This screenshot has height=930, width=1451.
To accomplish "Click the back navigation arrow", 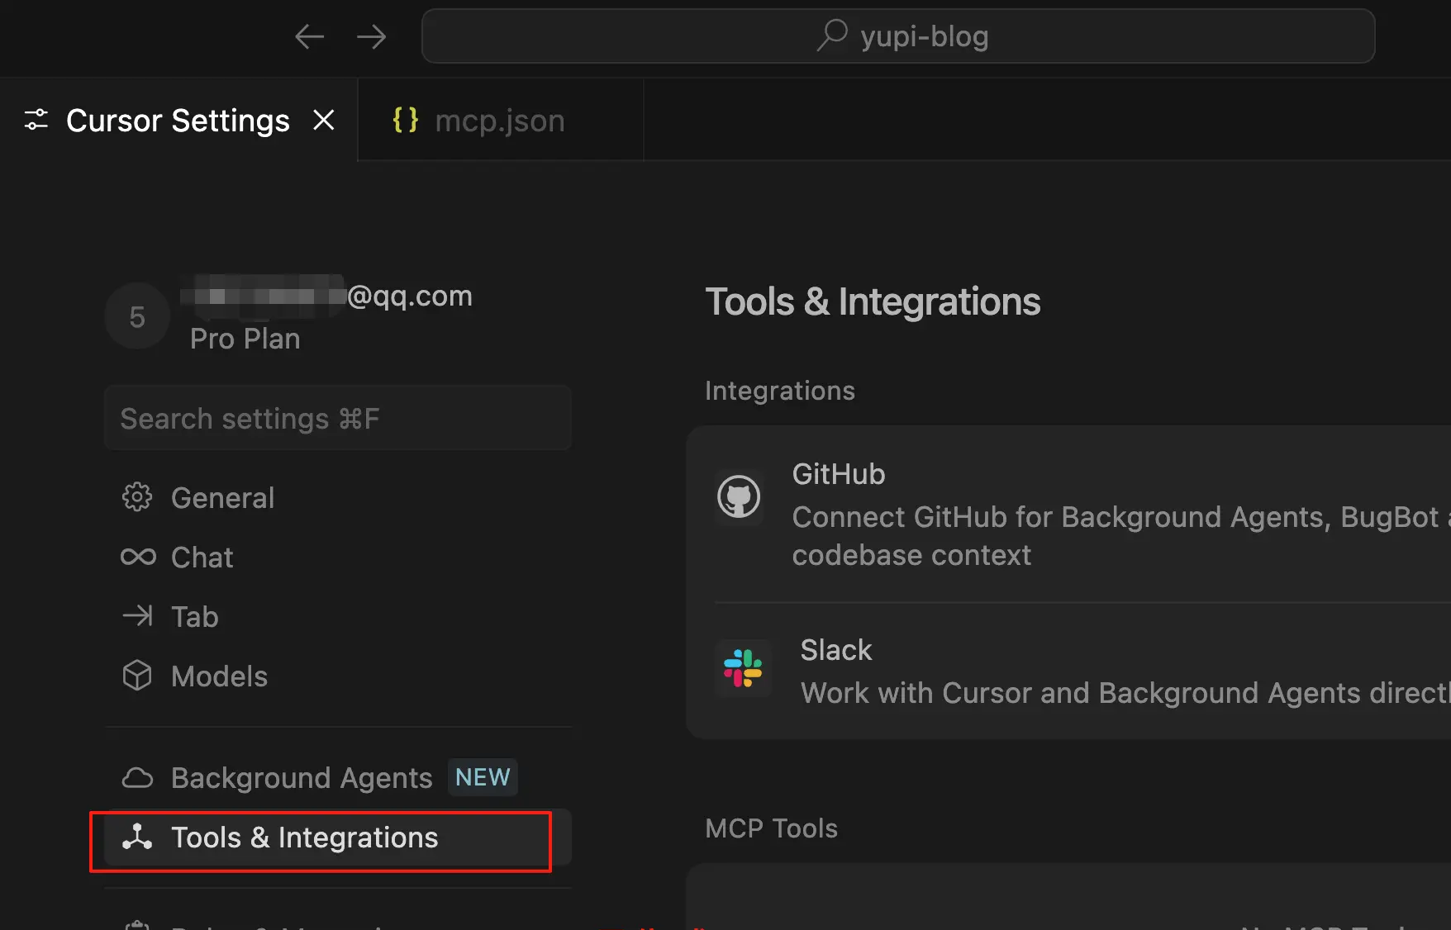I will click(x=309, y=36).
